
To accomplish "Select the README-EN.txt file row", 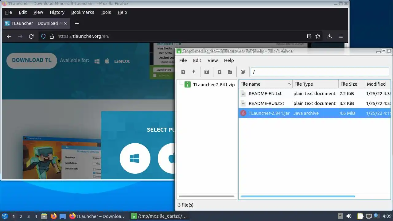I will 314,94.
